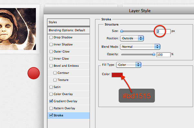Open the Color Overlay settings label
The width and height of the screenshot is (194, 128).
point(63,94)
